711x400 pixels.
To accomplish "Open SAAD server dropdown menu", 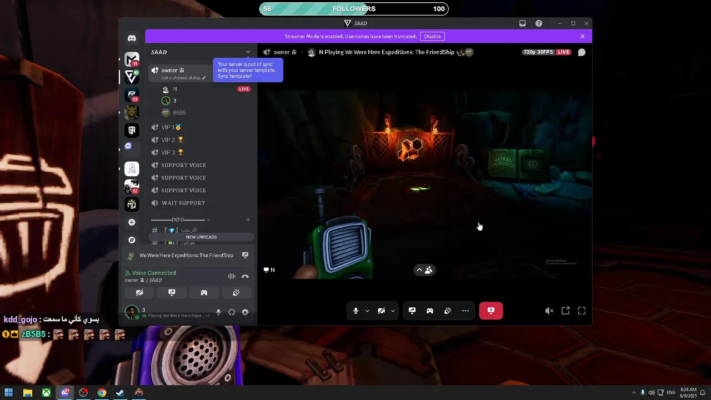I will (x=248, y=52).
